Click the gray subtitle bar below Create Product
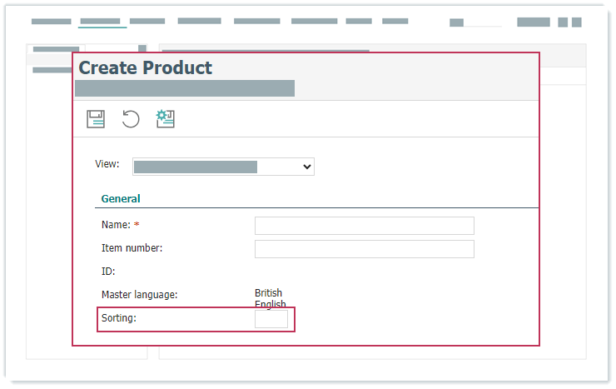 185,88
